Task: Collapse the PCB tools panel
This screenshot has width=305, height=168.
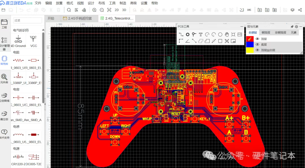Action: click(242, 27)
